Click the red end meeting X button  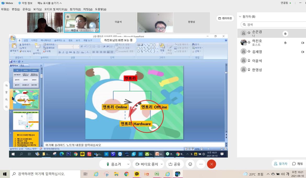[x=212, y=164]
